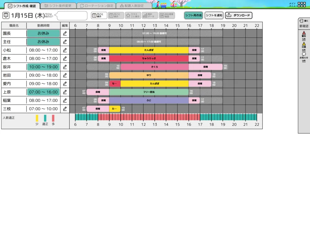310x232 pixels.
Task: Click 園長's お休み status cell
Action: 43,33
